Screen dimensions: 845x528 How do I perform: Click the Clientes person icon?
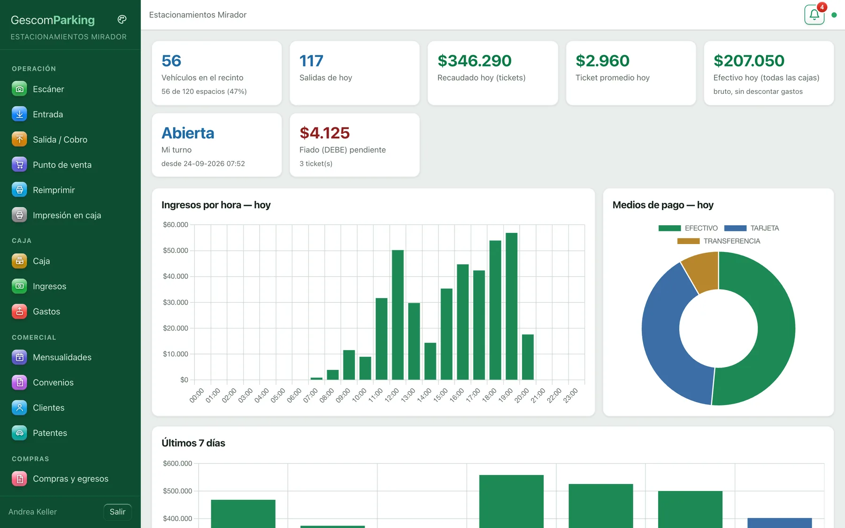19,408
